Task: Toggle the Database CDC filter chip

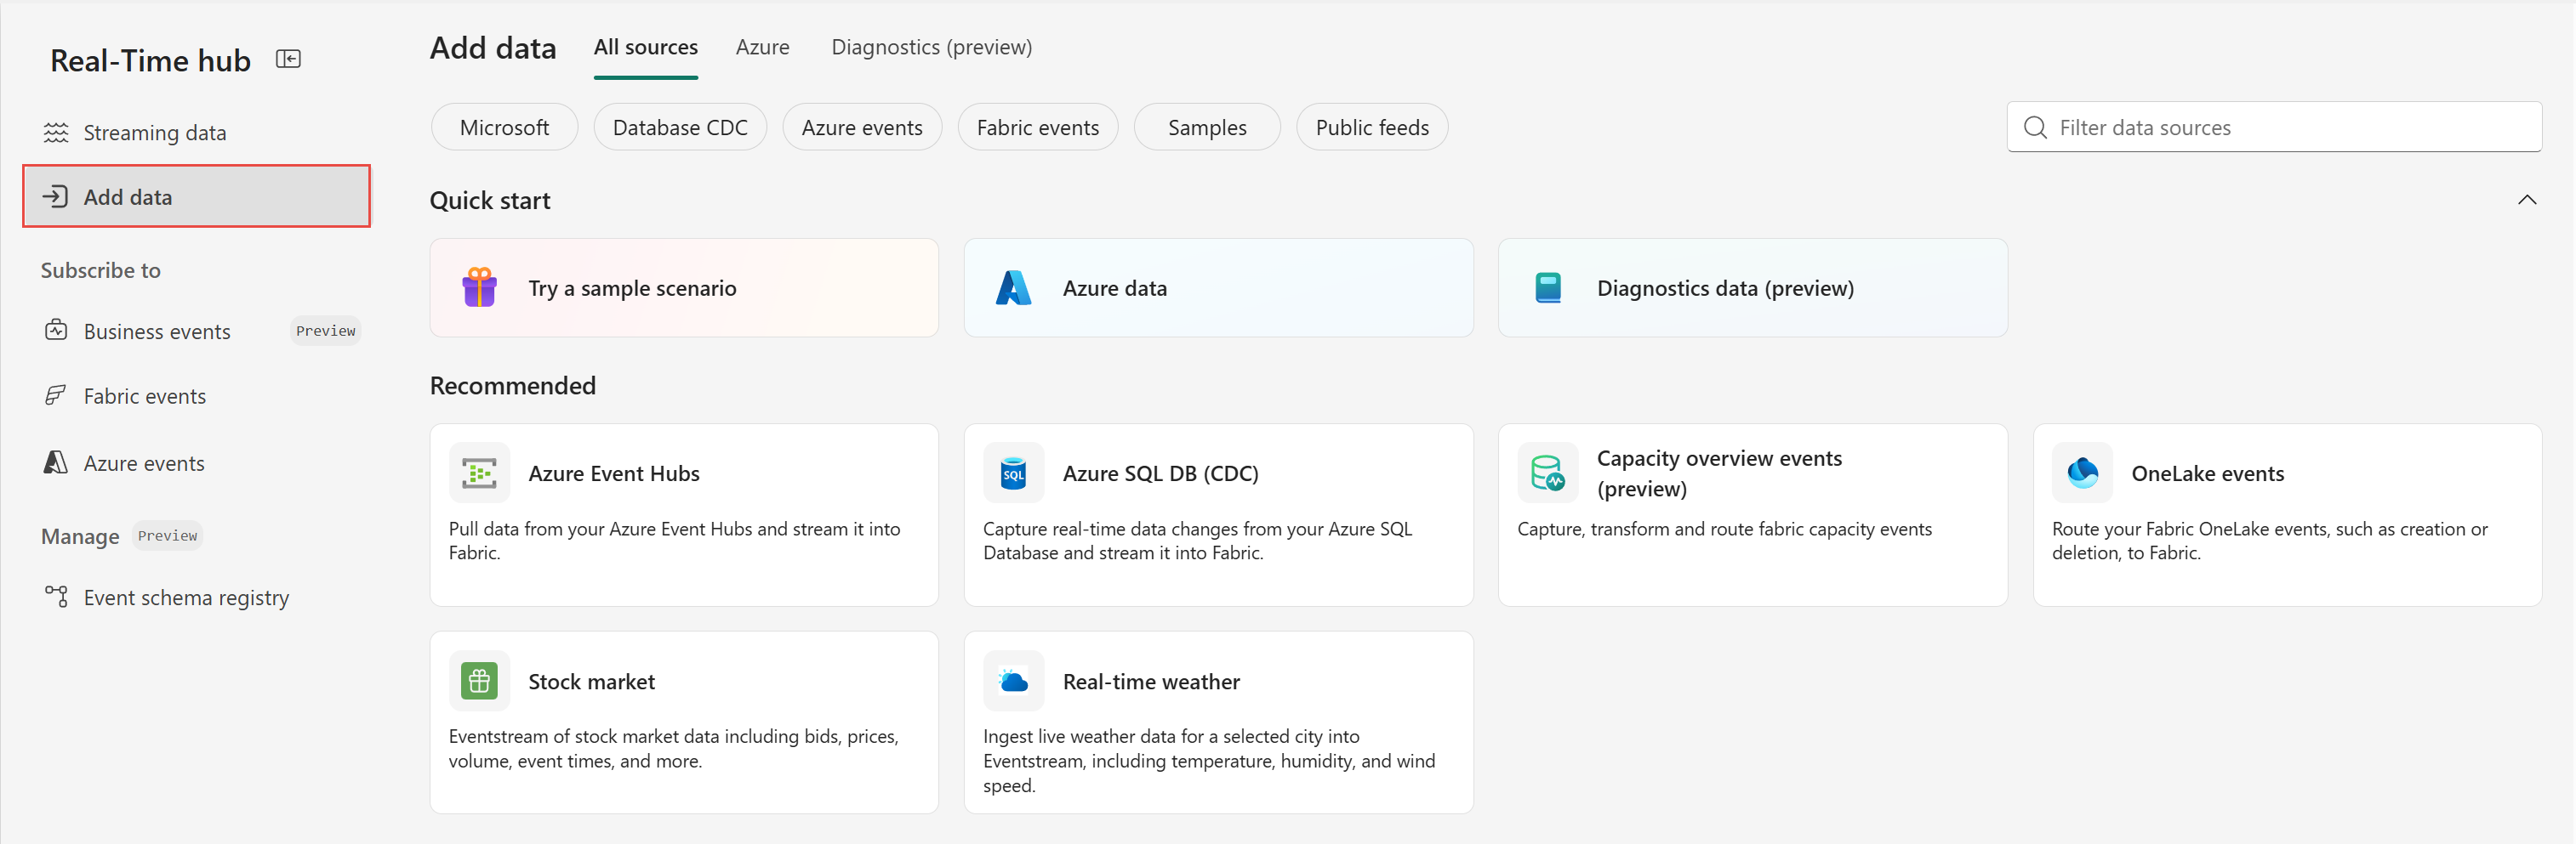Action: click(680, 127)
